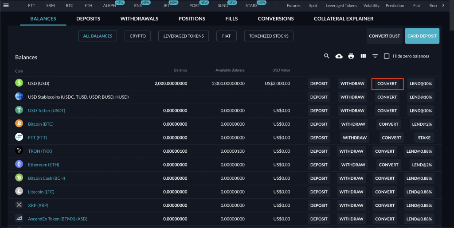The width and height of the screenshot is (454, 228).
Task: Open the Futures menu
Action: point(294,5)
